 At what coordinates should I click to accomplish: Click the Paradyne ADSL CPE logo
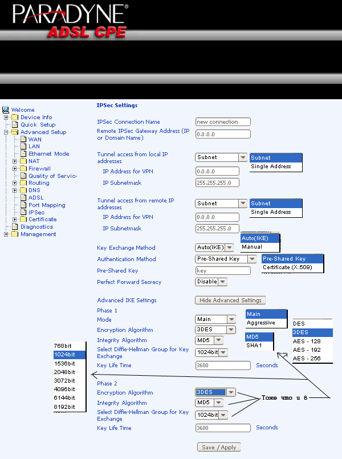pyautogui.click(x=70, y=21)
